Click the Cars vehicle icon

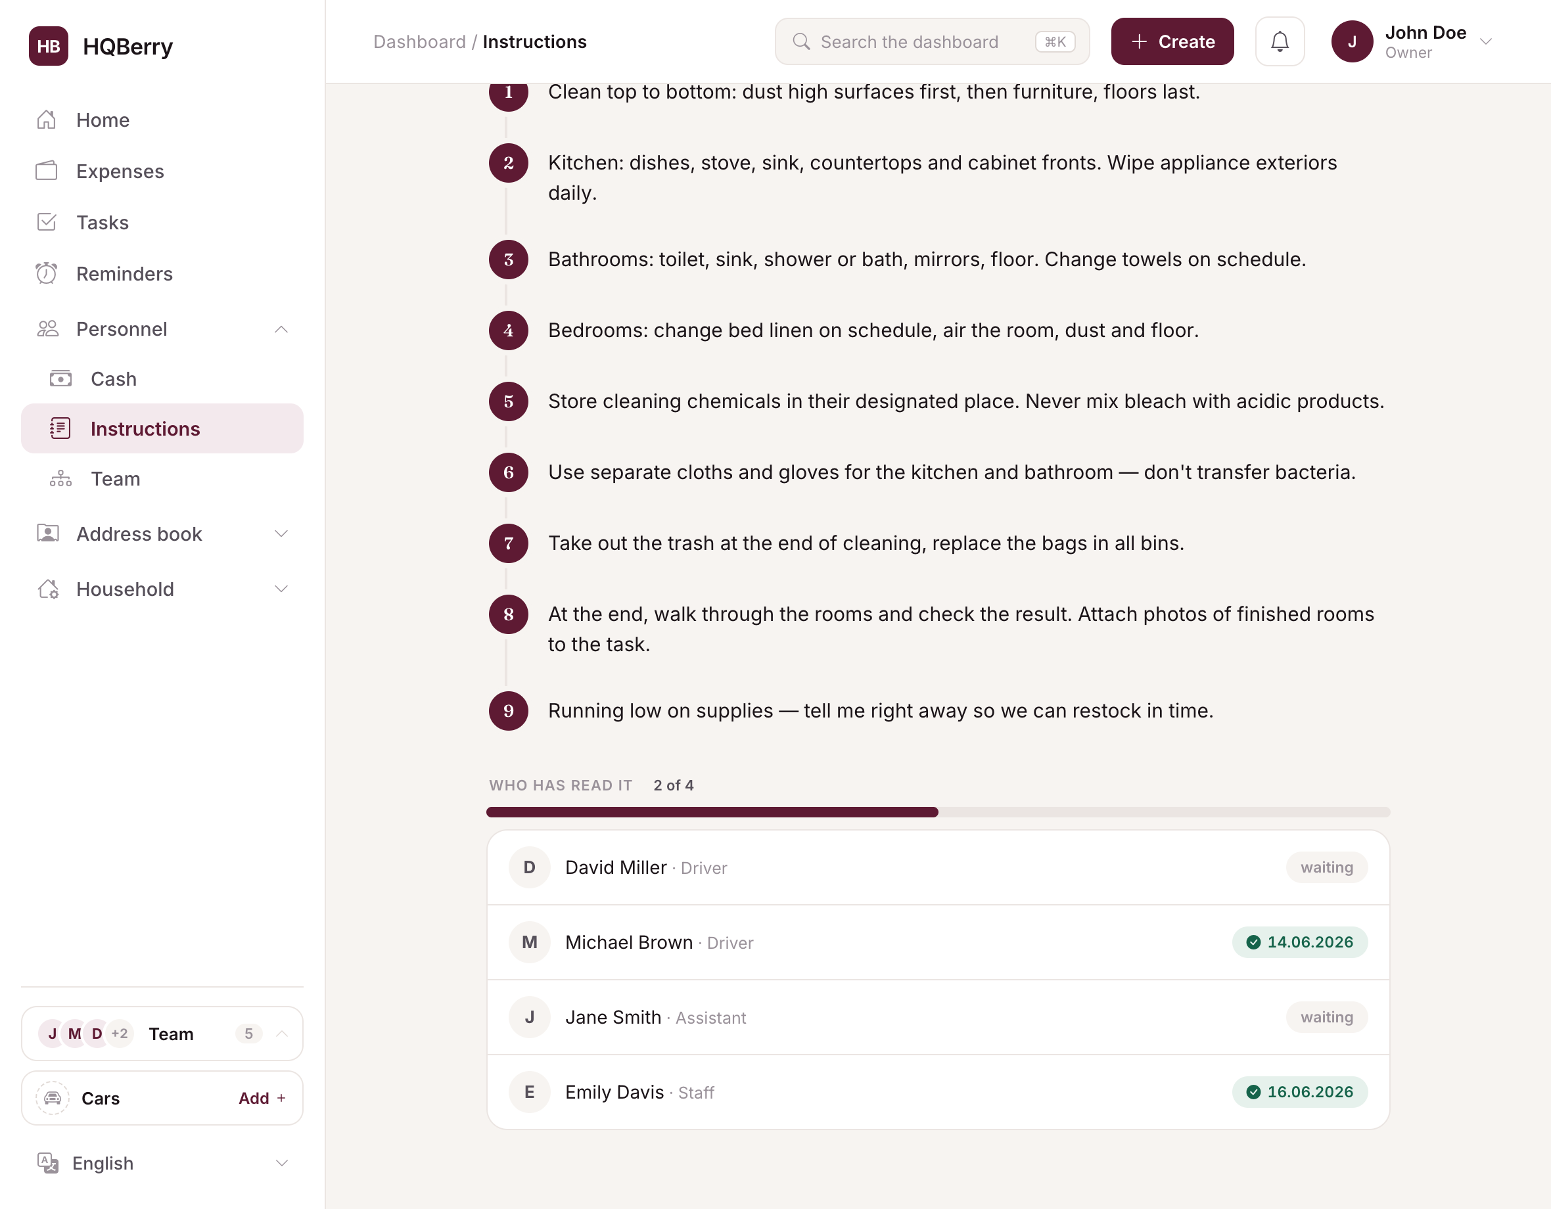point(53,1098)
